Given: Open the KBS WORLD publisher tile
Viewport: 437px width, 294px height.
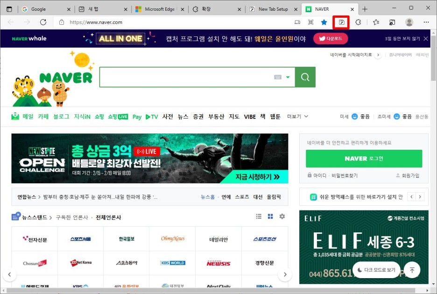Looking at the screenshot, I should click(173, 263).
